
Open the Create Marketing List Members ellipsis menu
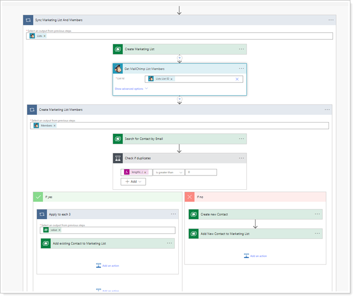click(x=326, y=109)
